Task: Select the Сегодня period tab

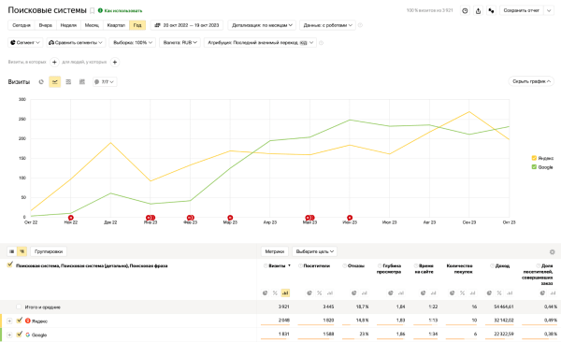Action: tap(22, 25)
